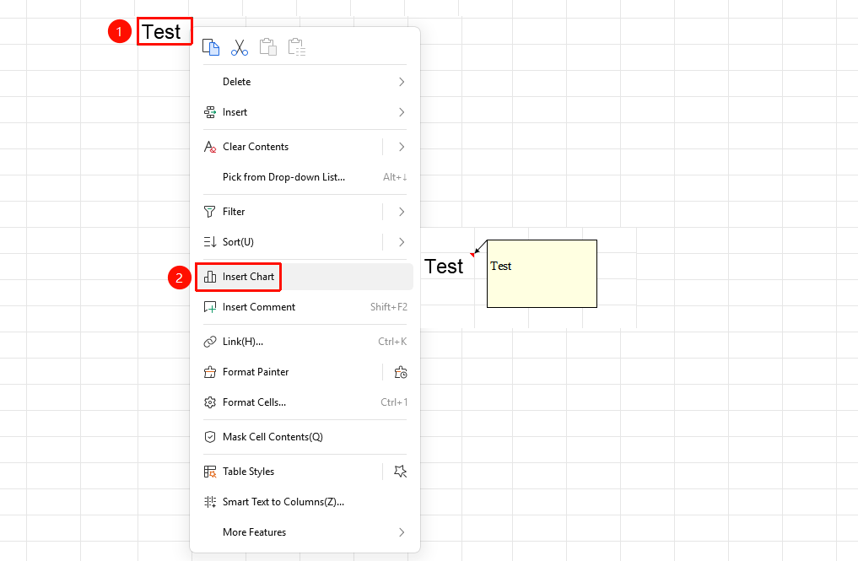Open the More Features menu entry

tap(305, 532)
